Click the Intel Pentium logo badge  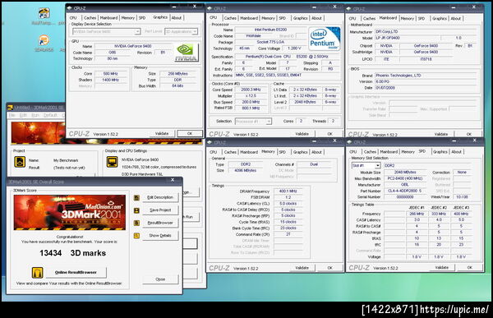325,39
